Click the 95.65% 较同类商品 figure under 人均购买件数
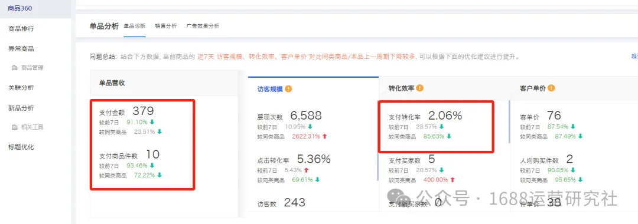This screenshot has height=224, width=638. (x=565, y=180)
